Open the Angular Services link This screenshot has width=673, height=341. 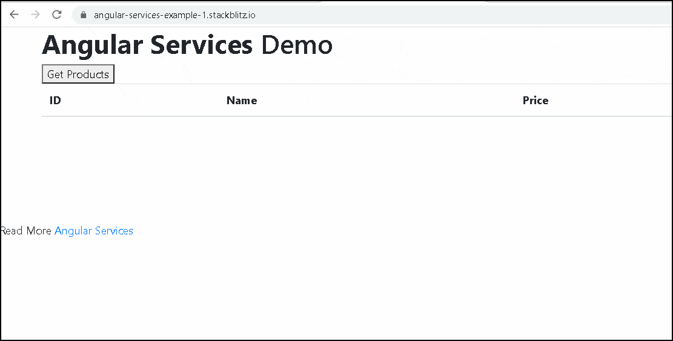point(94,231)
